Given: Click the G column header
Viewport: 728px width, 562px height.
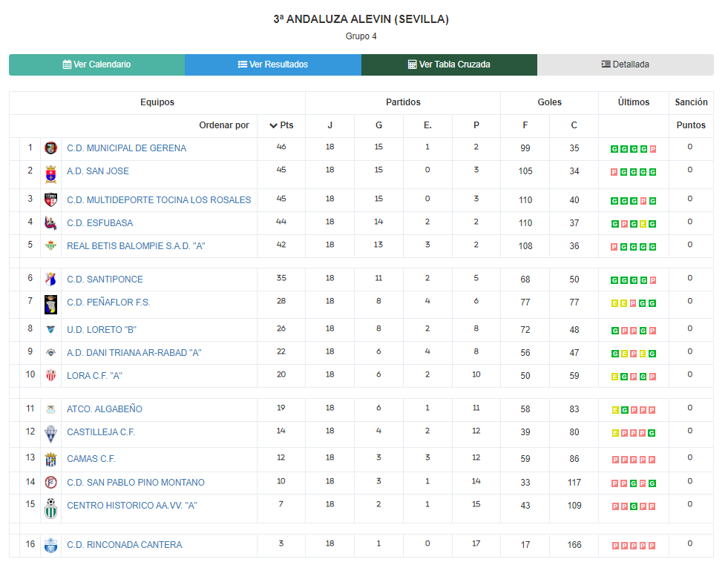Looking at the screenshot, I should coord(379,125).
